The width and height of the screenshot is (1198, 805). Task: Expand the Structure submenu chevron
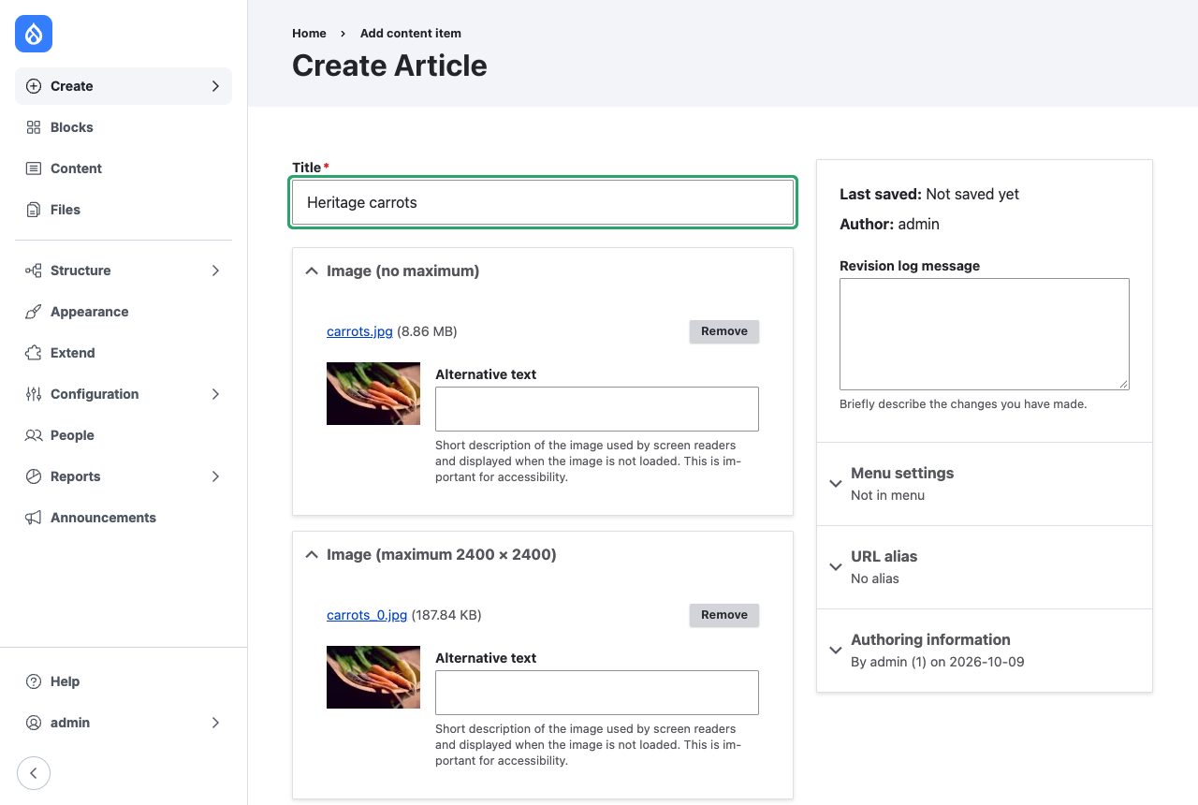tap(215, 271)
